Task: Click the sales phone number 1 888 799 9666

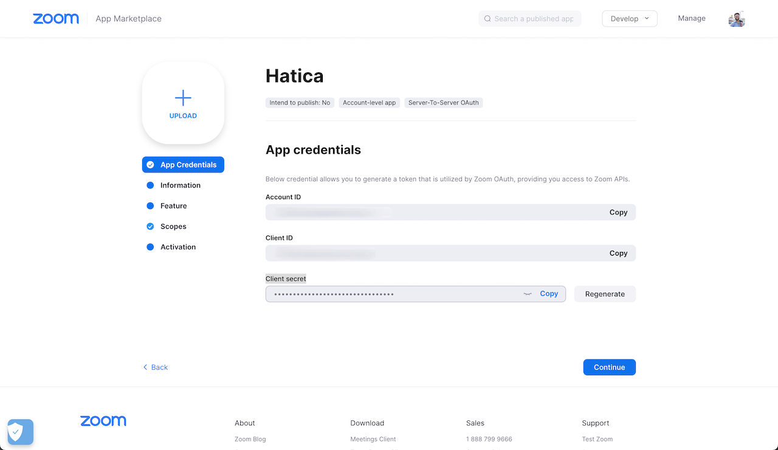Action: pos(489,439)
